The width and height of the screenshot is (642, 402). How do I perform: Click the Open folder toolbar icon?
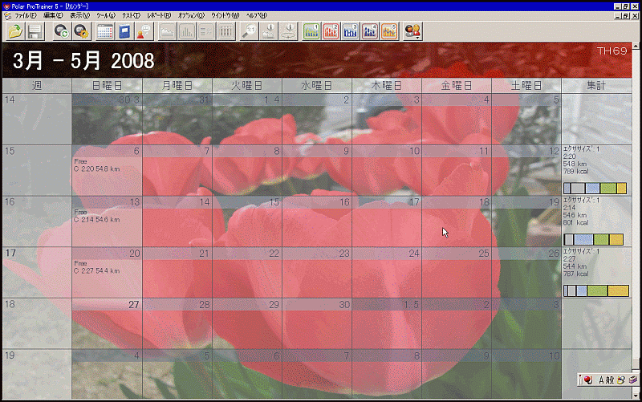tap(15, 31)
